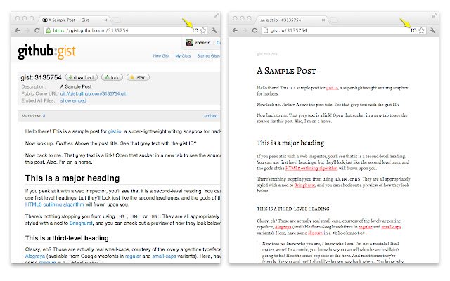This screenshot has height=281, width=450.
Task: Select the 'A Sample Post — Gist' tab
Action: [x=75, y=20]
